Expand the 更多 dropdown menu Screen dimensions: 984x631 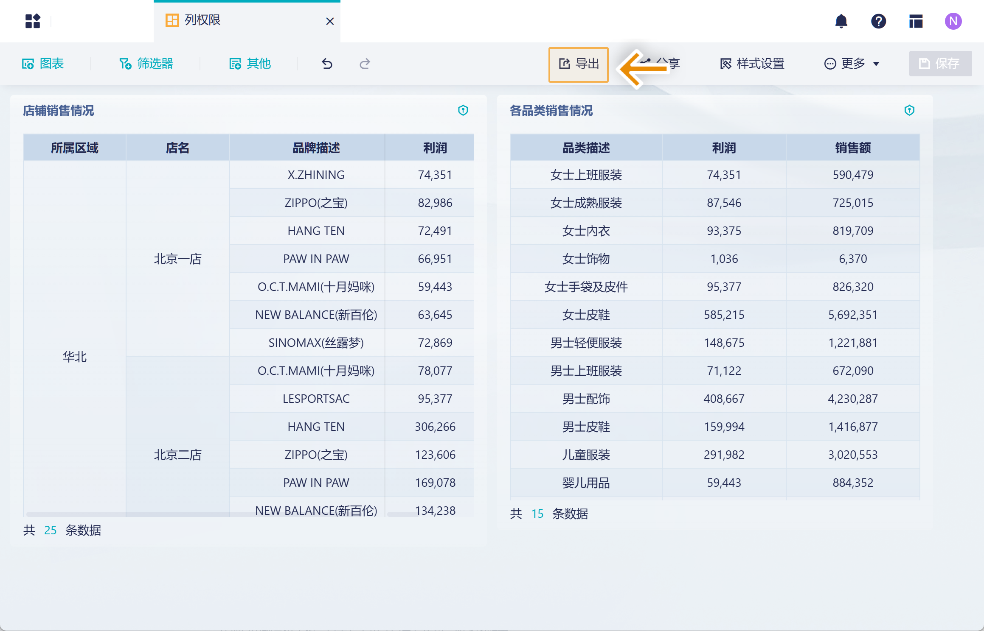pos(852,64)
